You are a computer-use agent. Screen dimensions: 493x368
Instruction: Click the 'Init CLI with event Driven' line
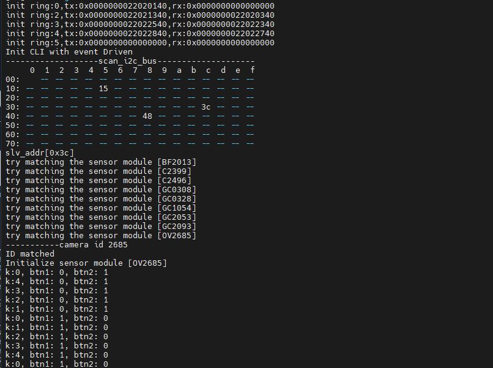pyautogui.click(x=69, y=52)
